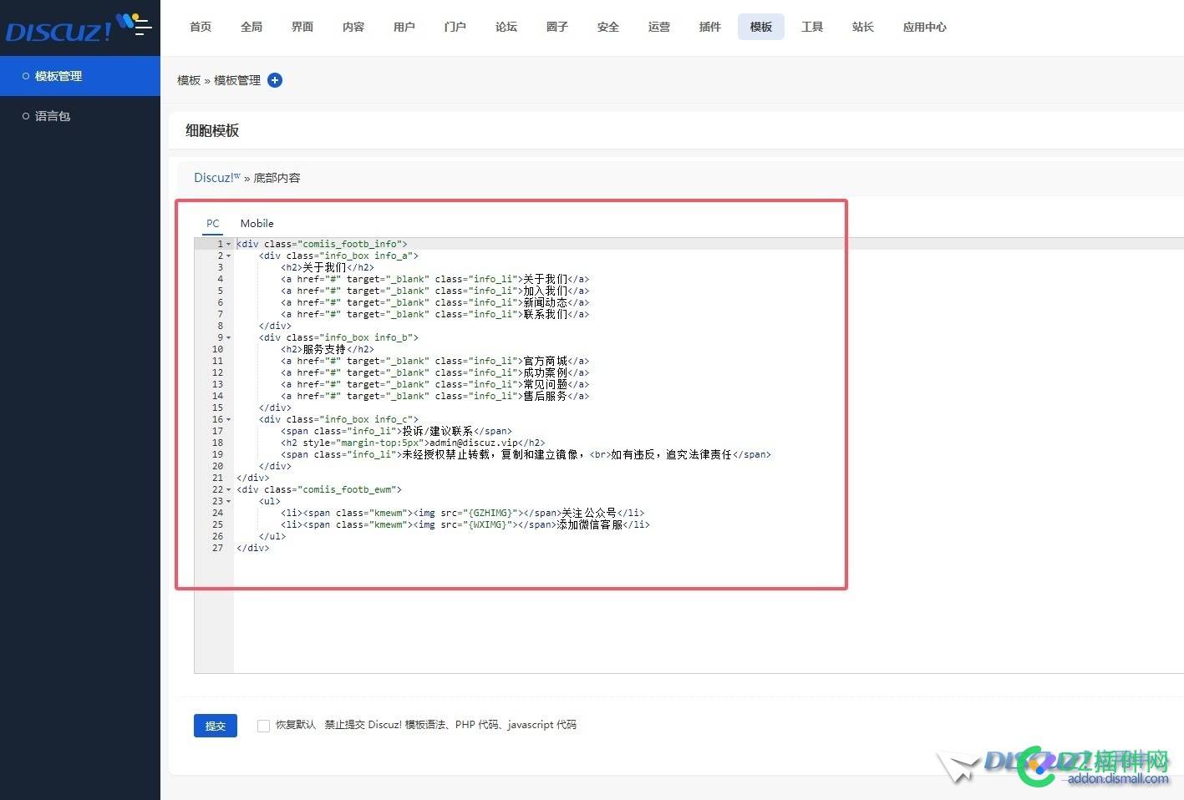Open the 用户 menu
The image size is (1184, 800).
(404, 27)
